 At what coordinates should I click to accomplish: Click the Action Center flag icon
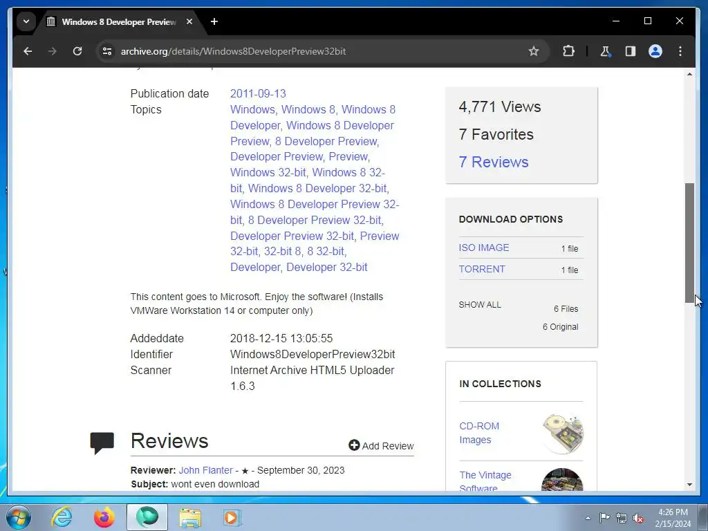pos(604,517)
